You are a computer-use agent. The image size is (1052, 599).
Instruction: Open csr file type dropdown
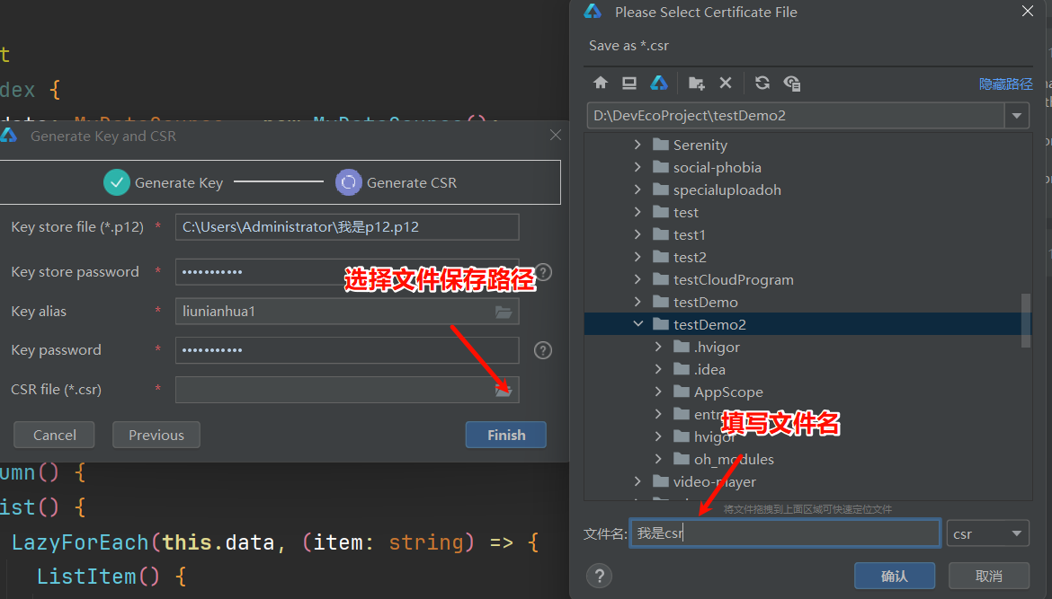point(1016,534)
